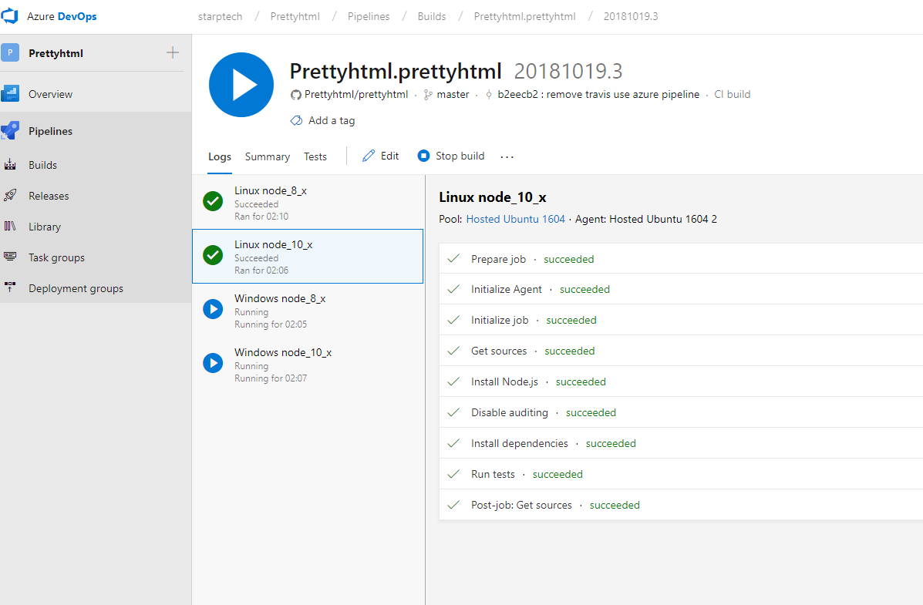This screenshot has height=605, width=923.
Task: Click running icon for Windows node_8_x
Action: point(213,309)
